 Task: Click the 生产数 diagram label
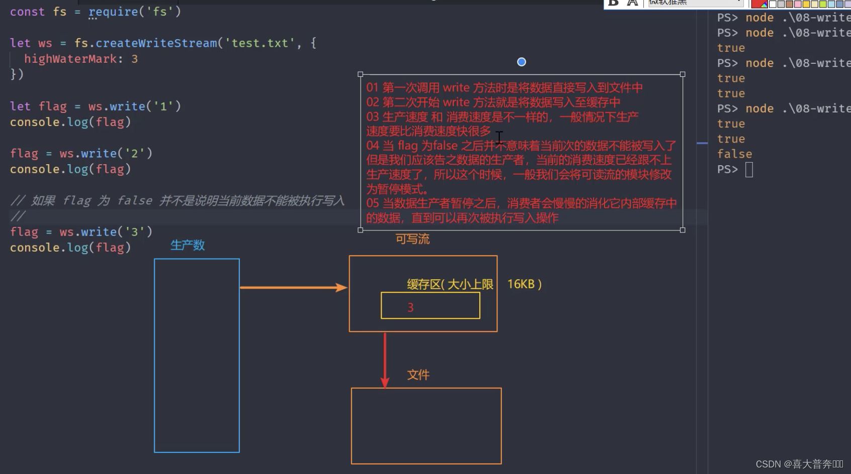pos(188,245)
